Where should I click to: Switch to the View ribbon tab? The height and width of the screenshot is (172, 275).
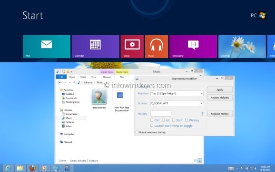tap(94, 77)
